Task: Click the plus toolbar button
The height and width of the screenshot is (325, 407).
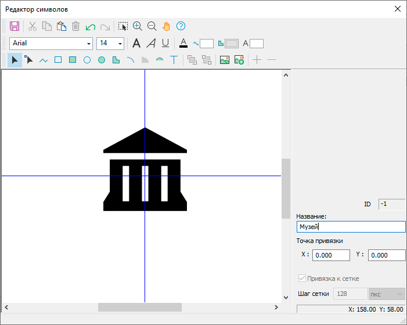Action: coord(257,60)
